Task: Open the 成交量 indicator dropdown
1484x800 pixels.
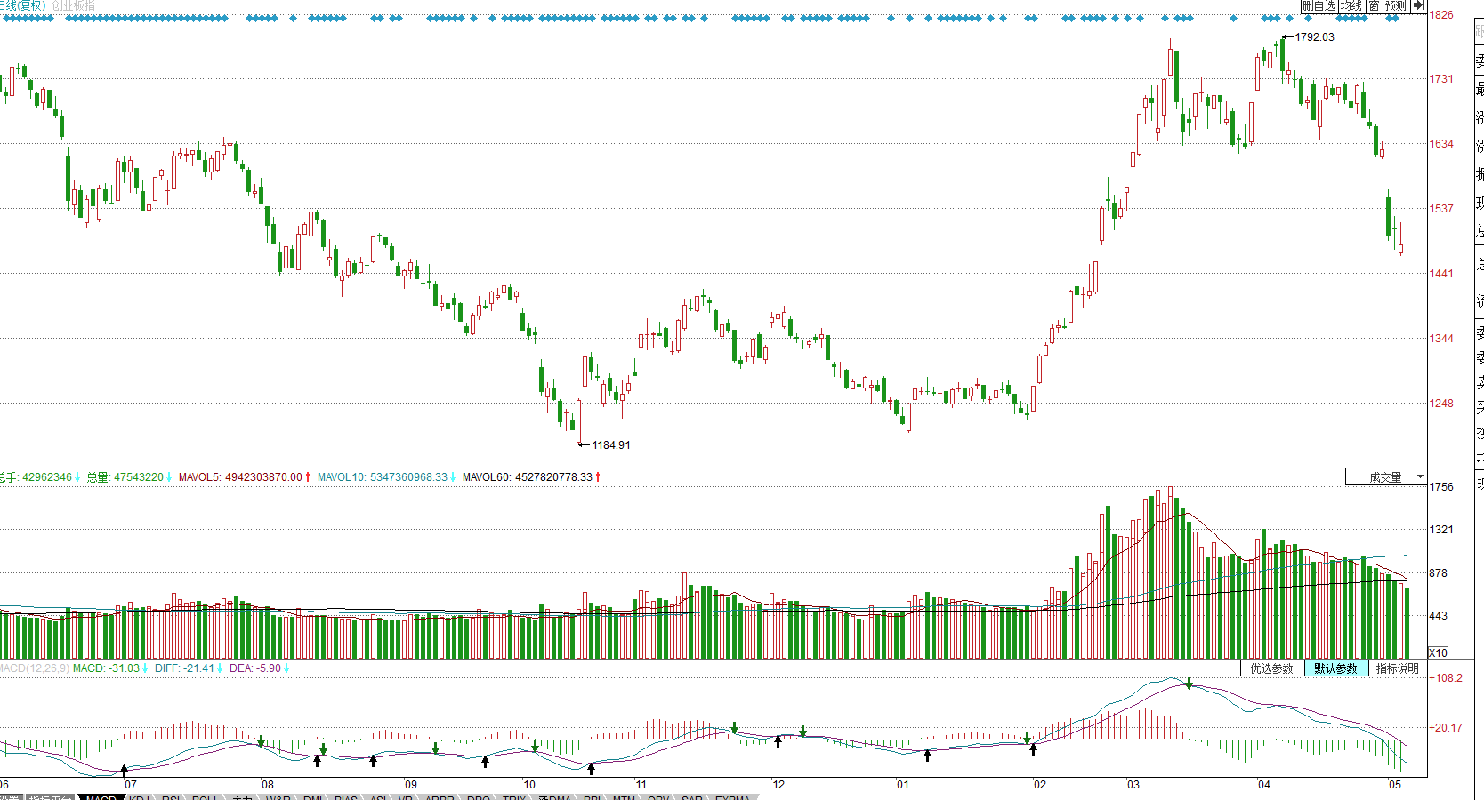Action: point(1385,477)
